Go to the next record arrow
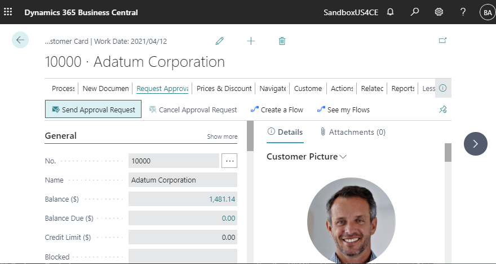The image size is (496, 264). (x=476, y=144)
